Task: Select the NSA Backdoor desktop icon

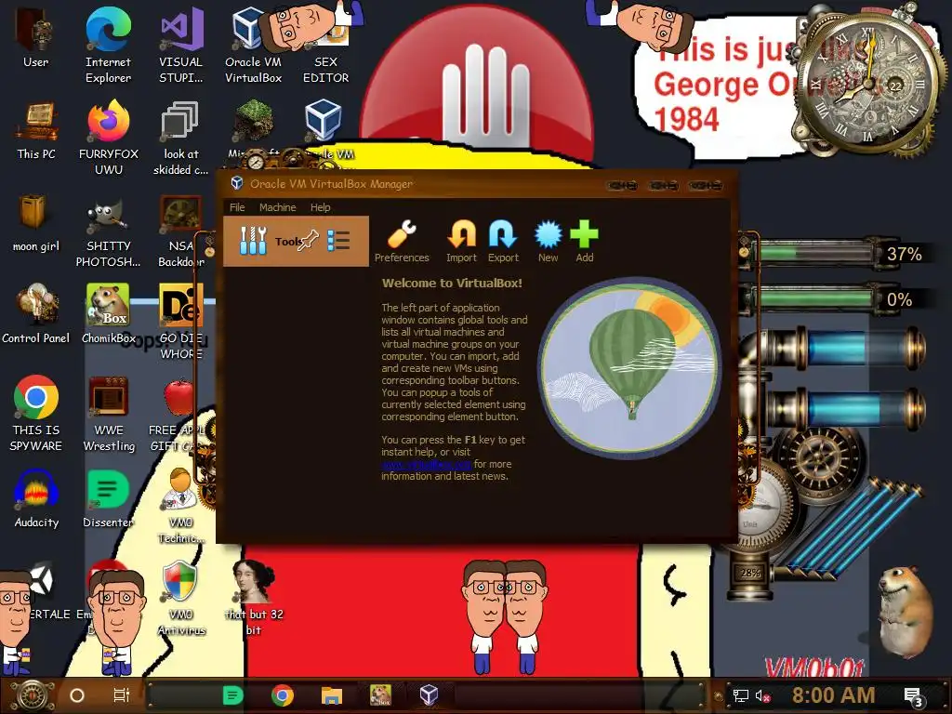Action: (180, 231)
